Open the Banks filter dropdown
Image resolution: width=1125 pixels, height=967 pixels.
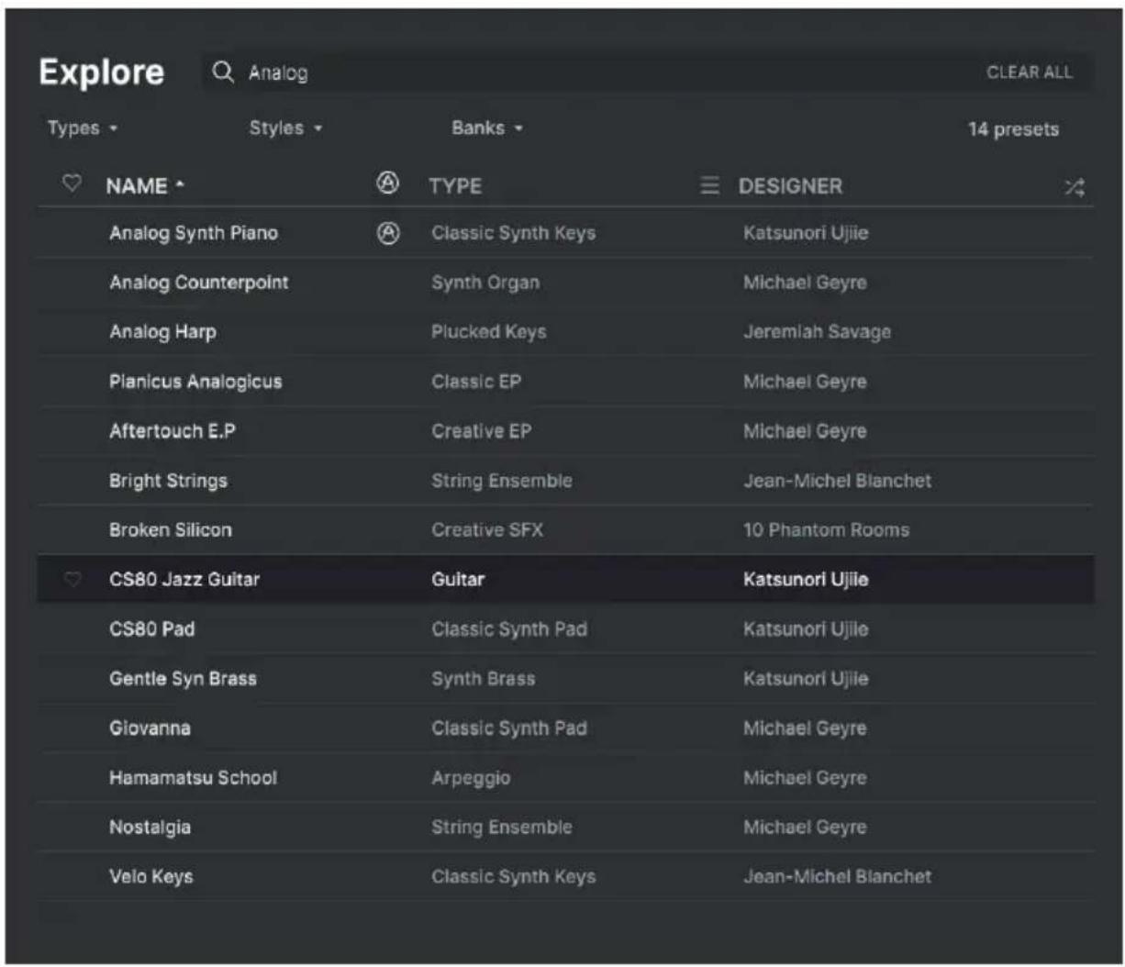486,128
